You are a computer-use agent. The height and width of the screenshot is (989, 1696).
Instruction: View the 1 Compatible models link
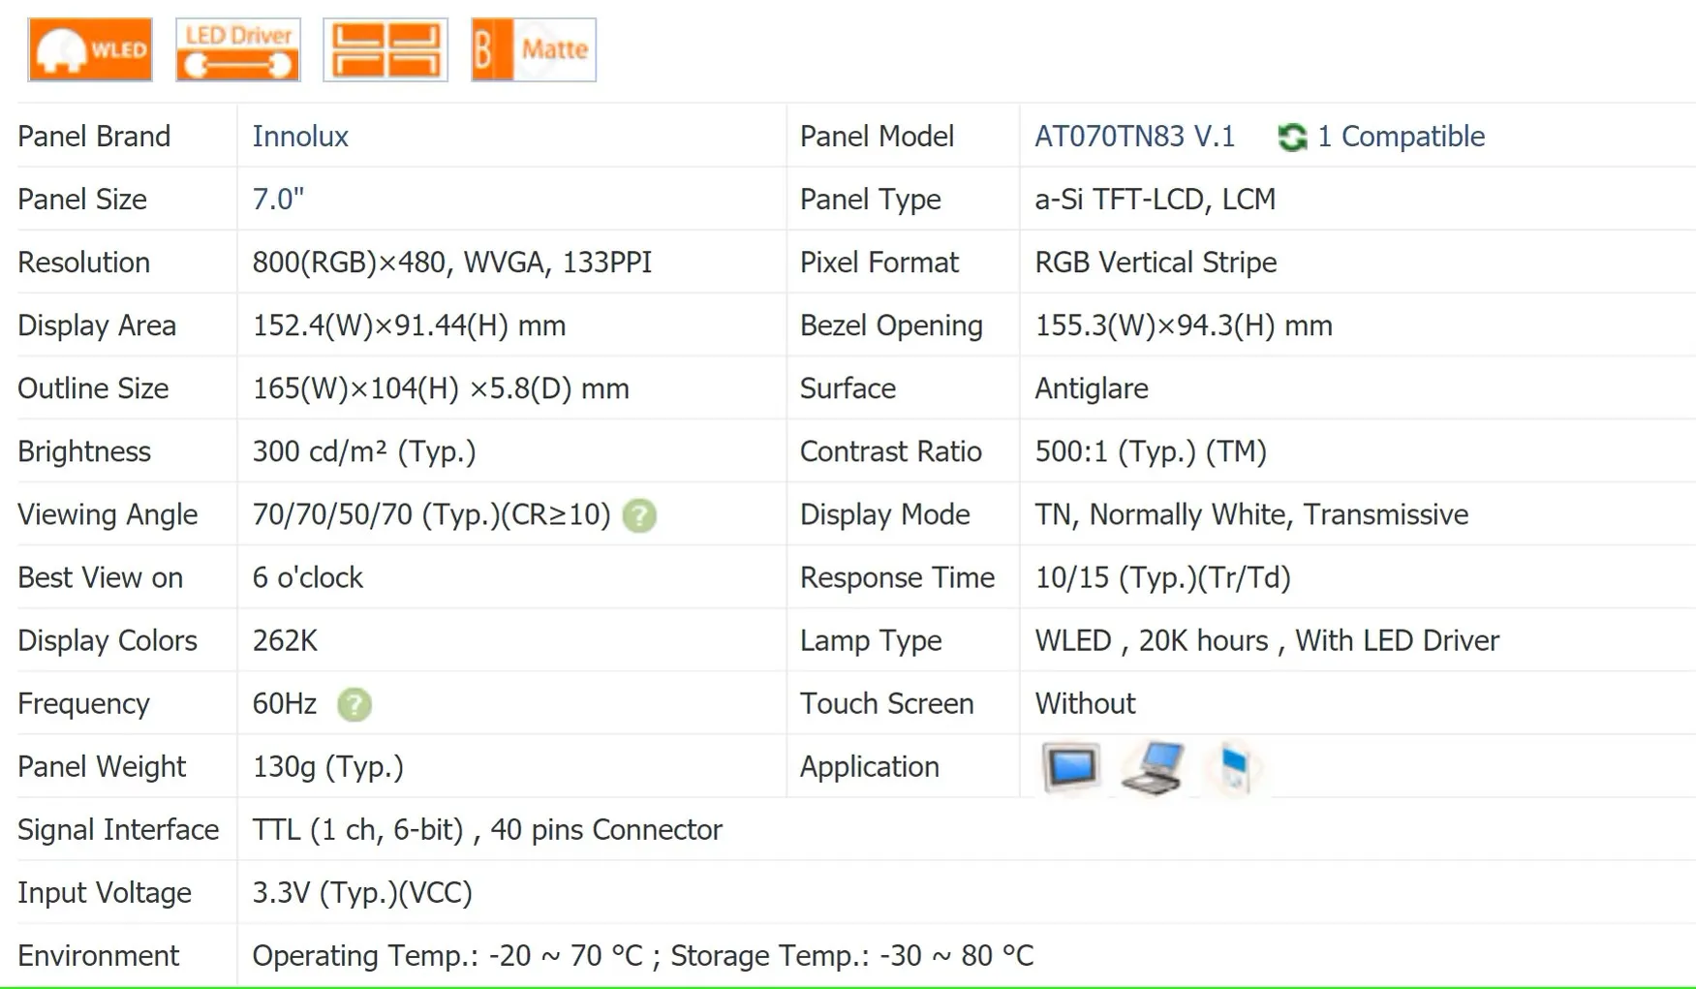tap(1401, 137)
